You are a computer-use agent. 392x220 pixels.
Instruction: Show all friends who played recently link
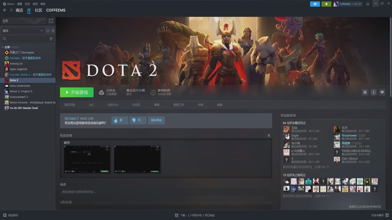[x=306, y=167]
